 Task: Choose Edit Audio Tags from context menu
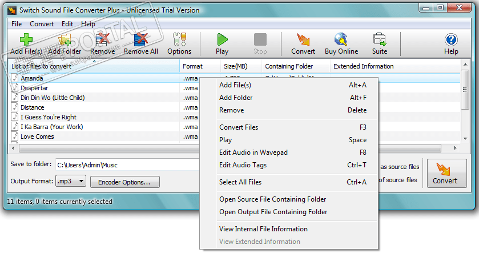click(x=243, y=165)
